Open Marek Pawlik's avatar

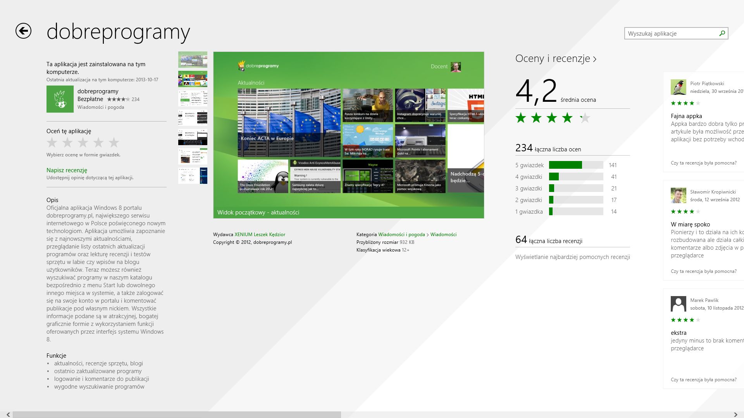click(679, 304)
